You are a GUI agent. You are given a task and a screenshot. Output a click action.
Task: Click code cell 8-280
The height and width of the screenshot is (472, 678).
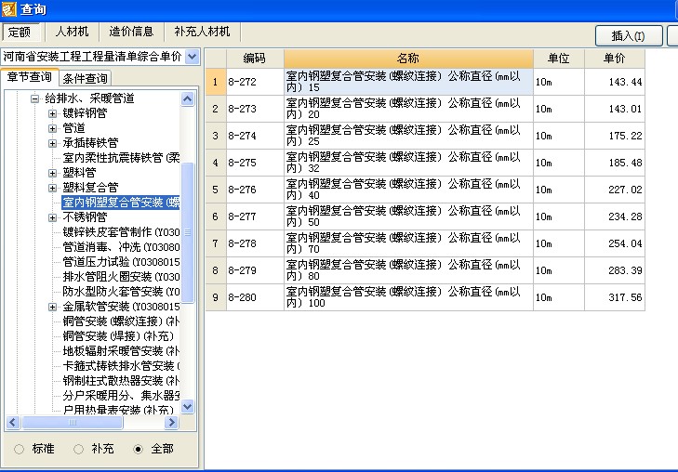255,297
